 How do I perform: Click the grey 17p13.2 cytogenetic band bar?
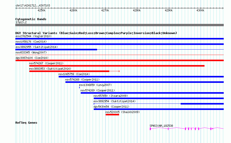click(119, 25)
